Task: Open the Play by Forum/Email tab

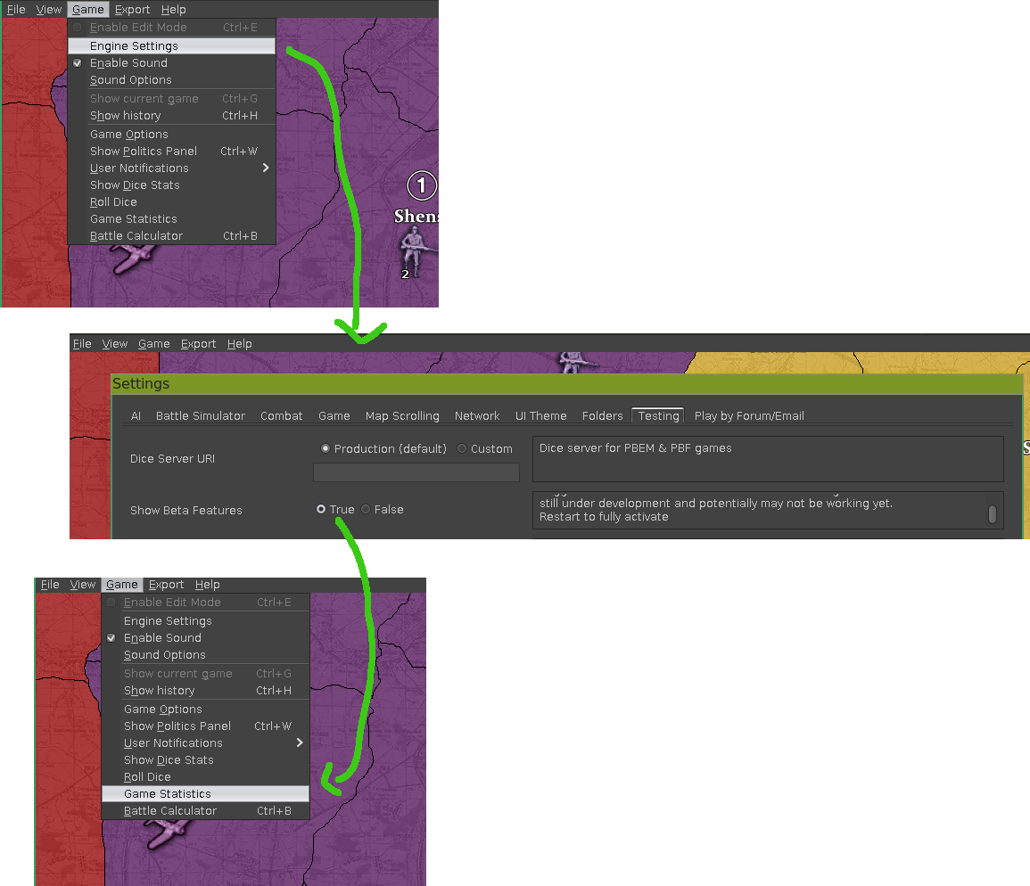Action: (x=749, y=416)
